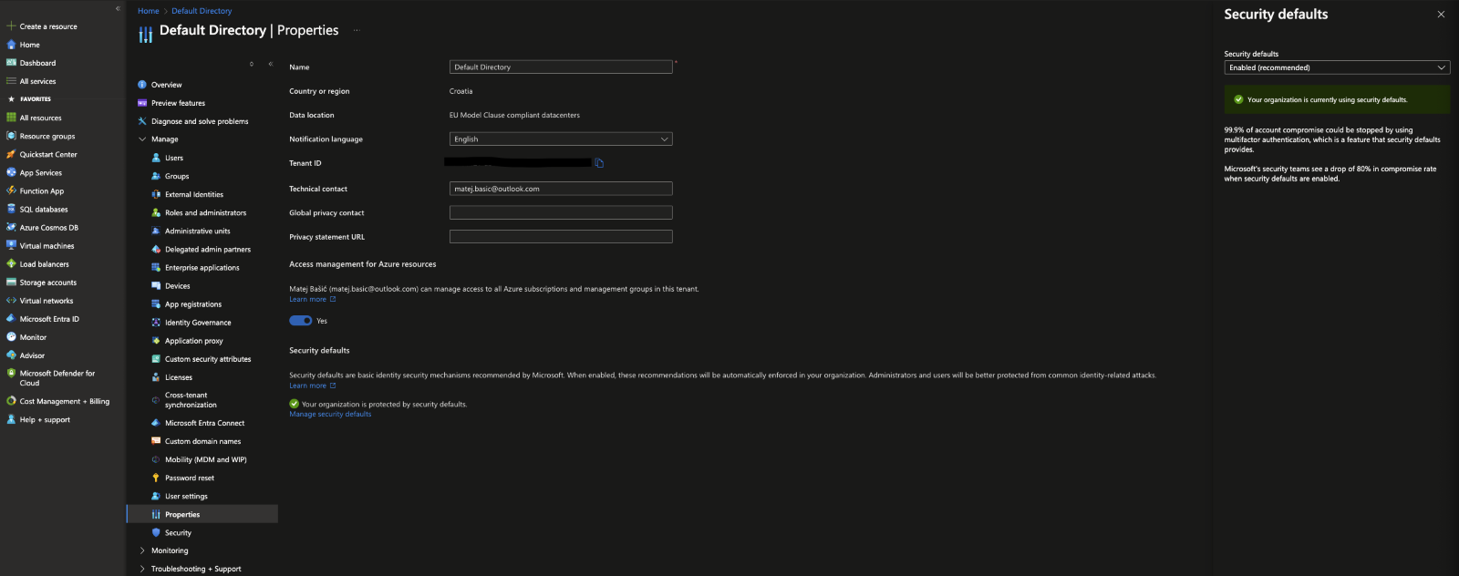Open the Security defaults Enabled (recommended) dropdown
Image resolution: width=1459 pixels, height=576 pixels.
pyautogui.click(x=1337, y=67)
